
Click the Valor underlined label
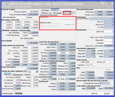click(x=83, y=88)
